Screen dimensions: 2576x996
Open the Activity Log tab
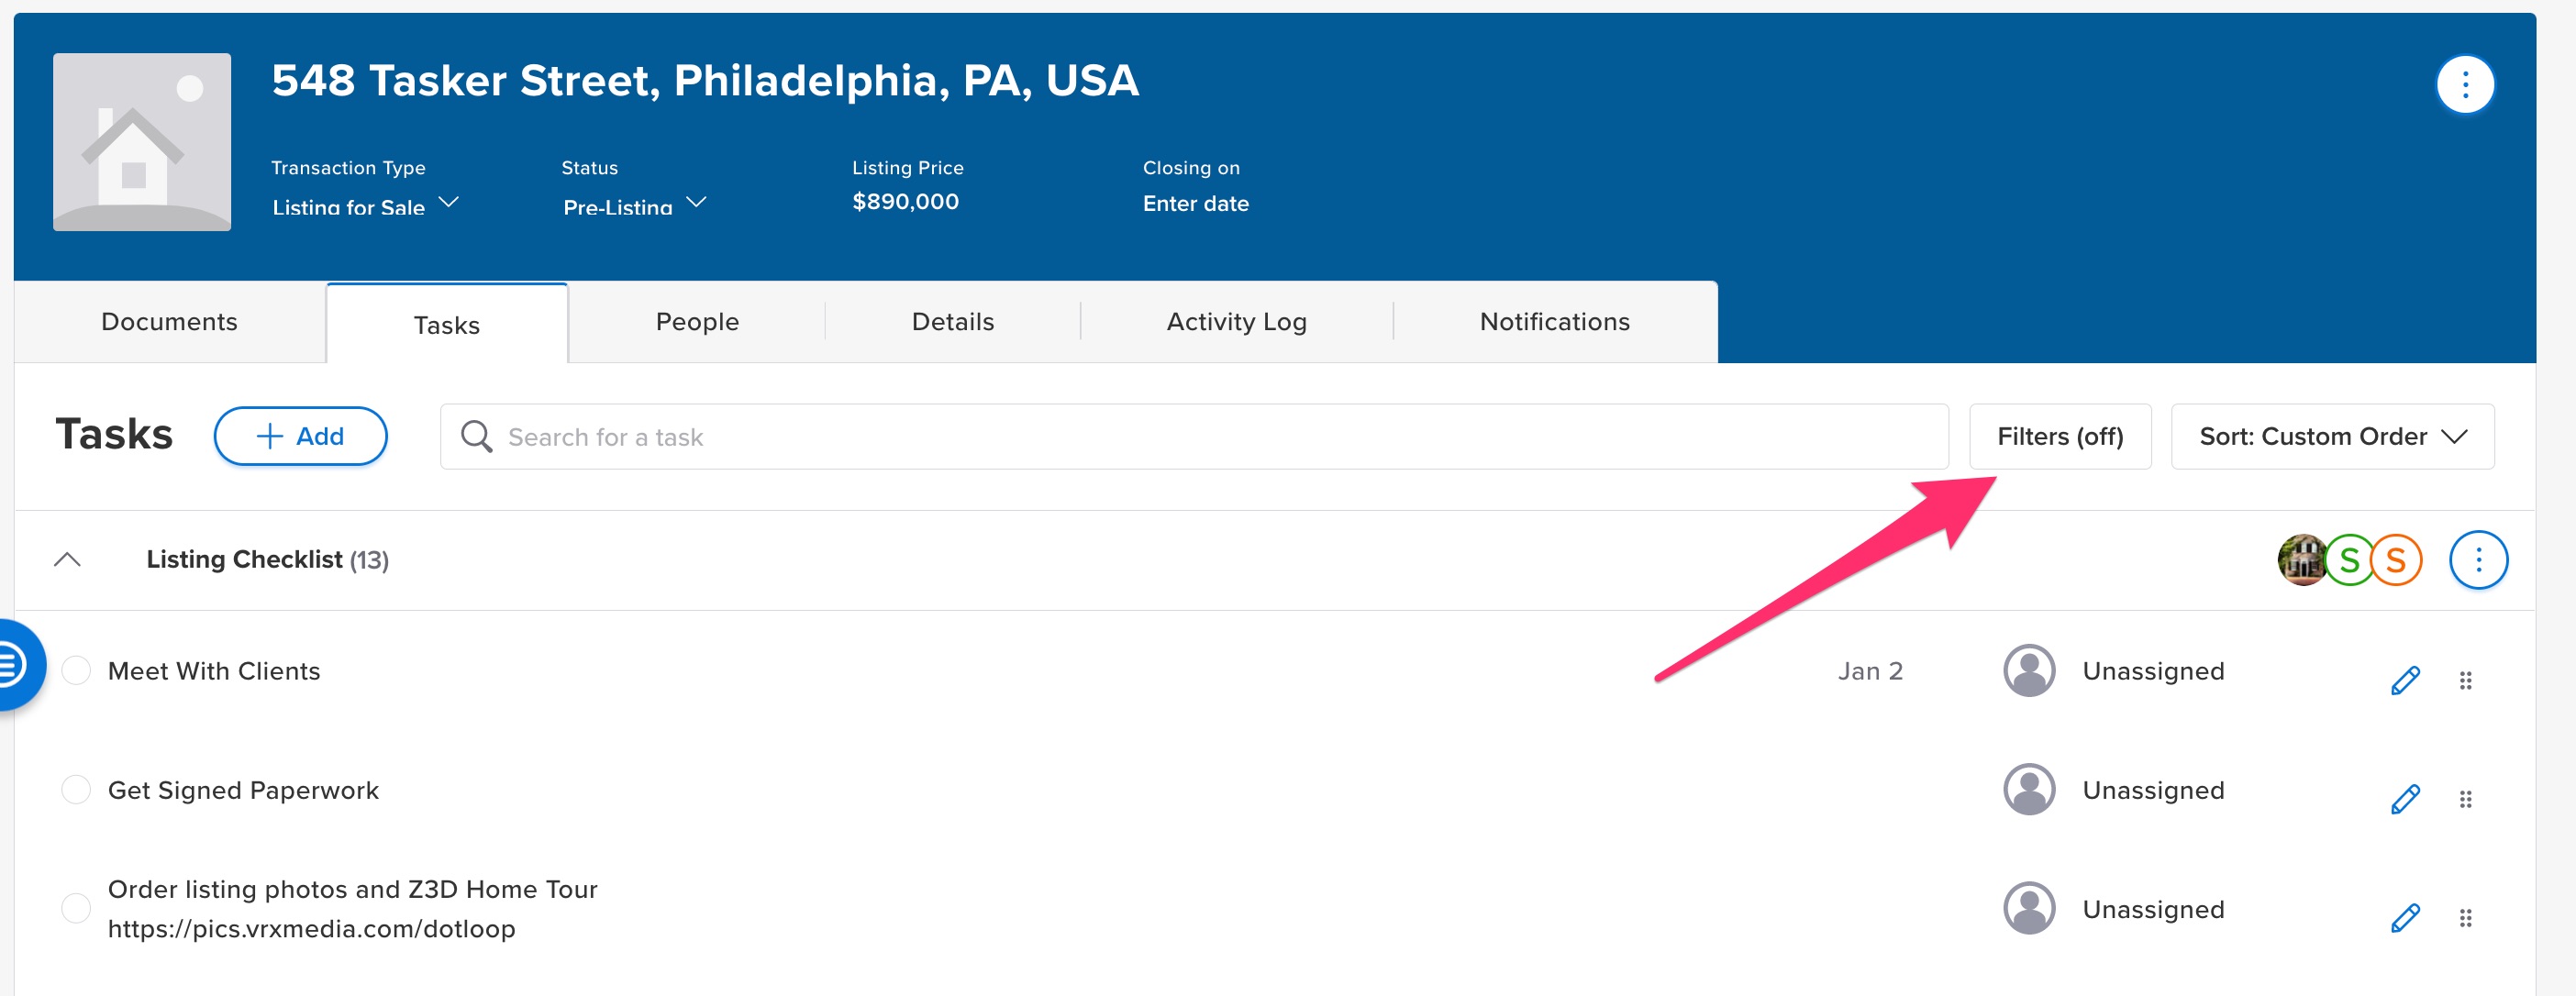1236,322
